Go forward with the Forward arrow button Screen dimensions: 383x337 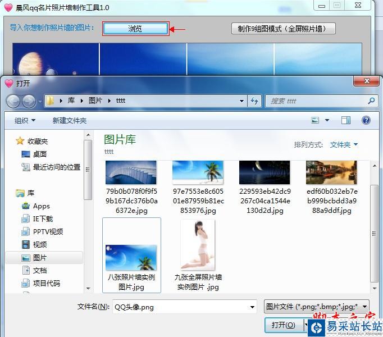point(29,101)
